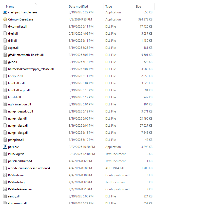213x204 pixels.
Task: Select the gfsdk_aftermath_lib.x64.dll icon
Action: (x=5, y=55)
